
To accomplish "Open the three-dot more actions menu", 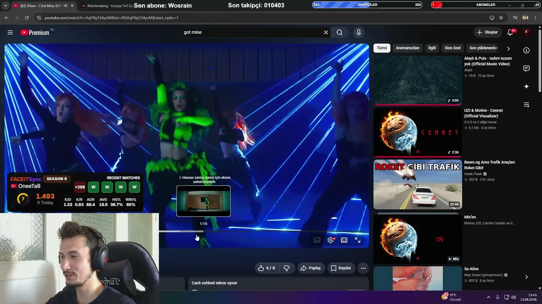I will (x=363, y=268).
